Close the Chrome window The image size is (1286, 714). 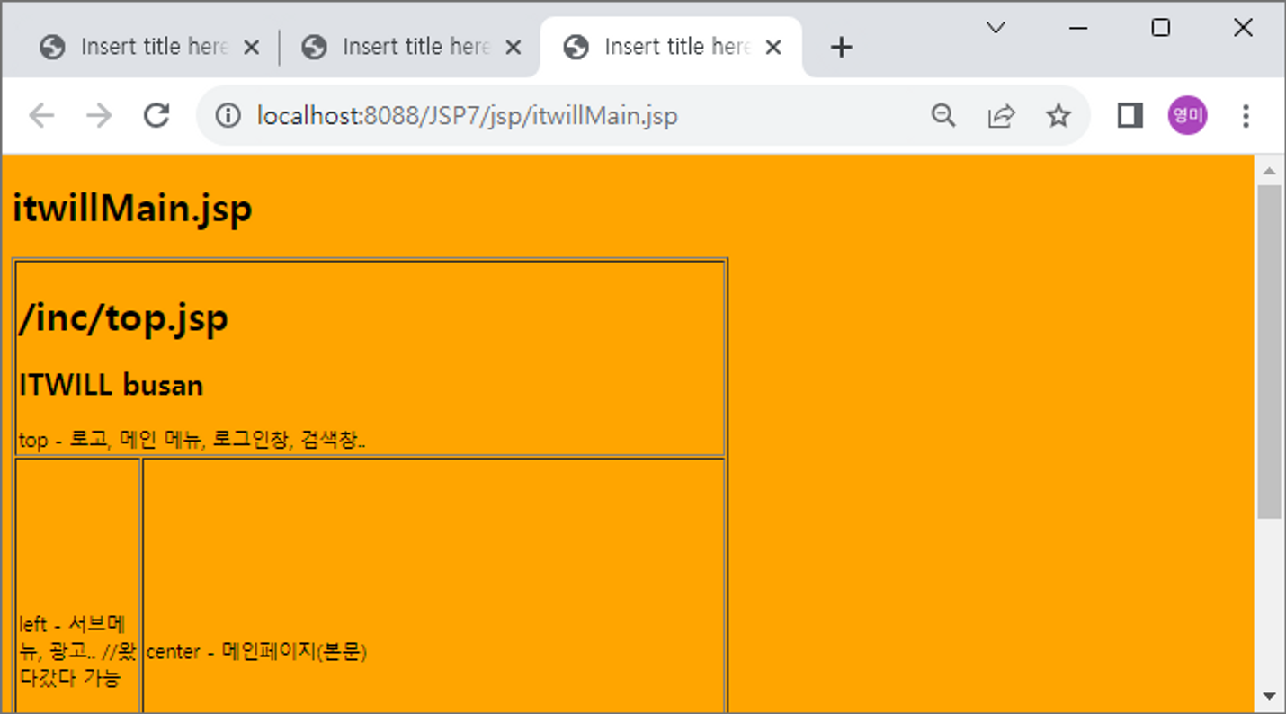click(1243, 28)
